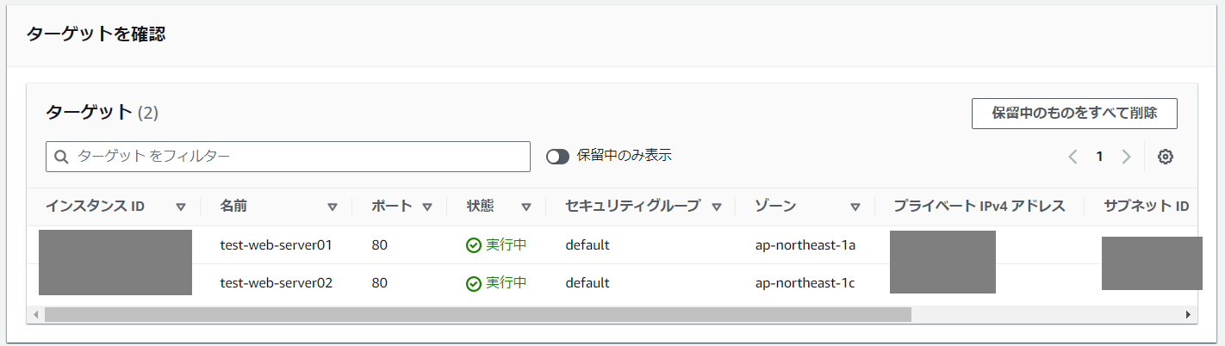Image resolution: width=1225 pixels, height=346 pixels.
Task: Sort by ポート column arrow
Action: point(428,207)
